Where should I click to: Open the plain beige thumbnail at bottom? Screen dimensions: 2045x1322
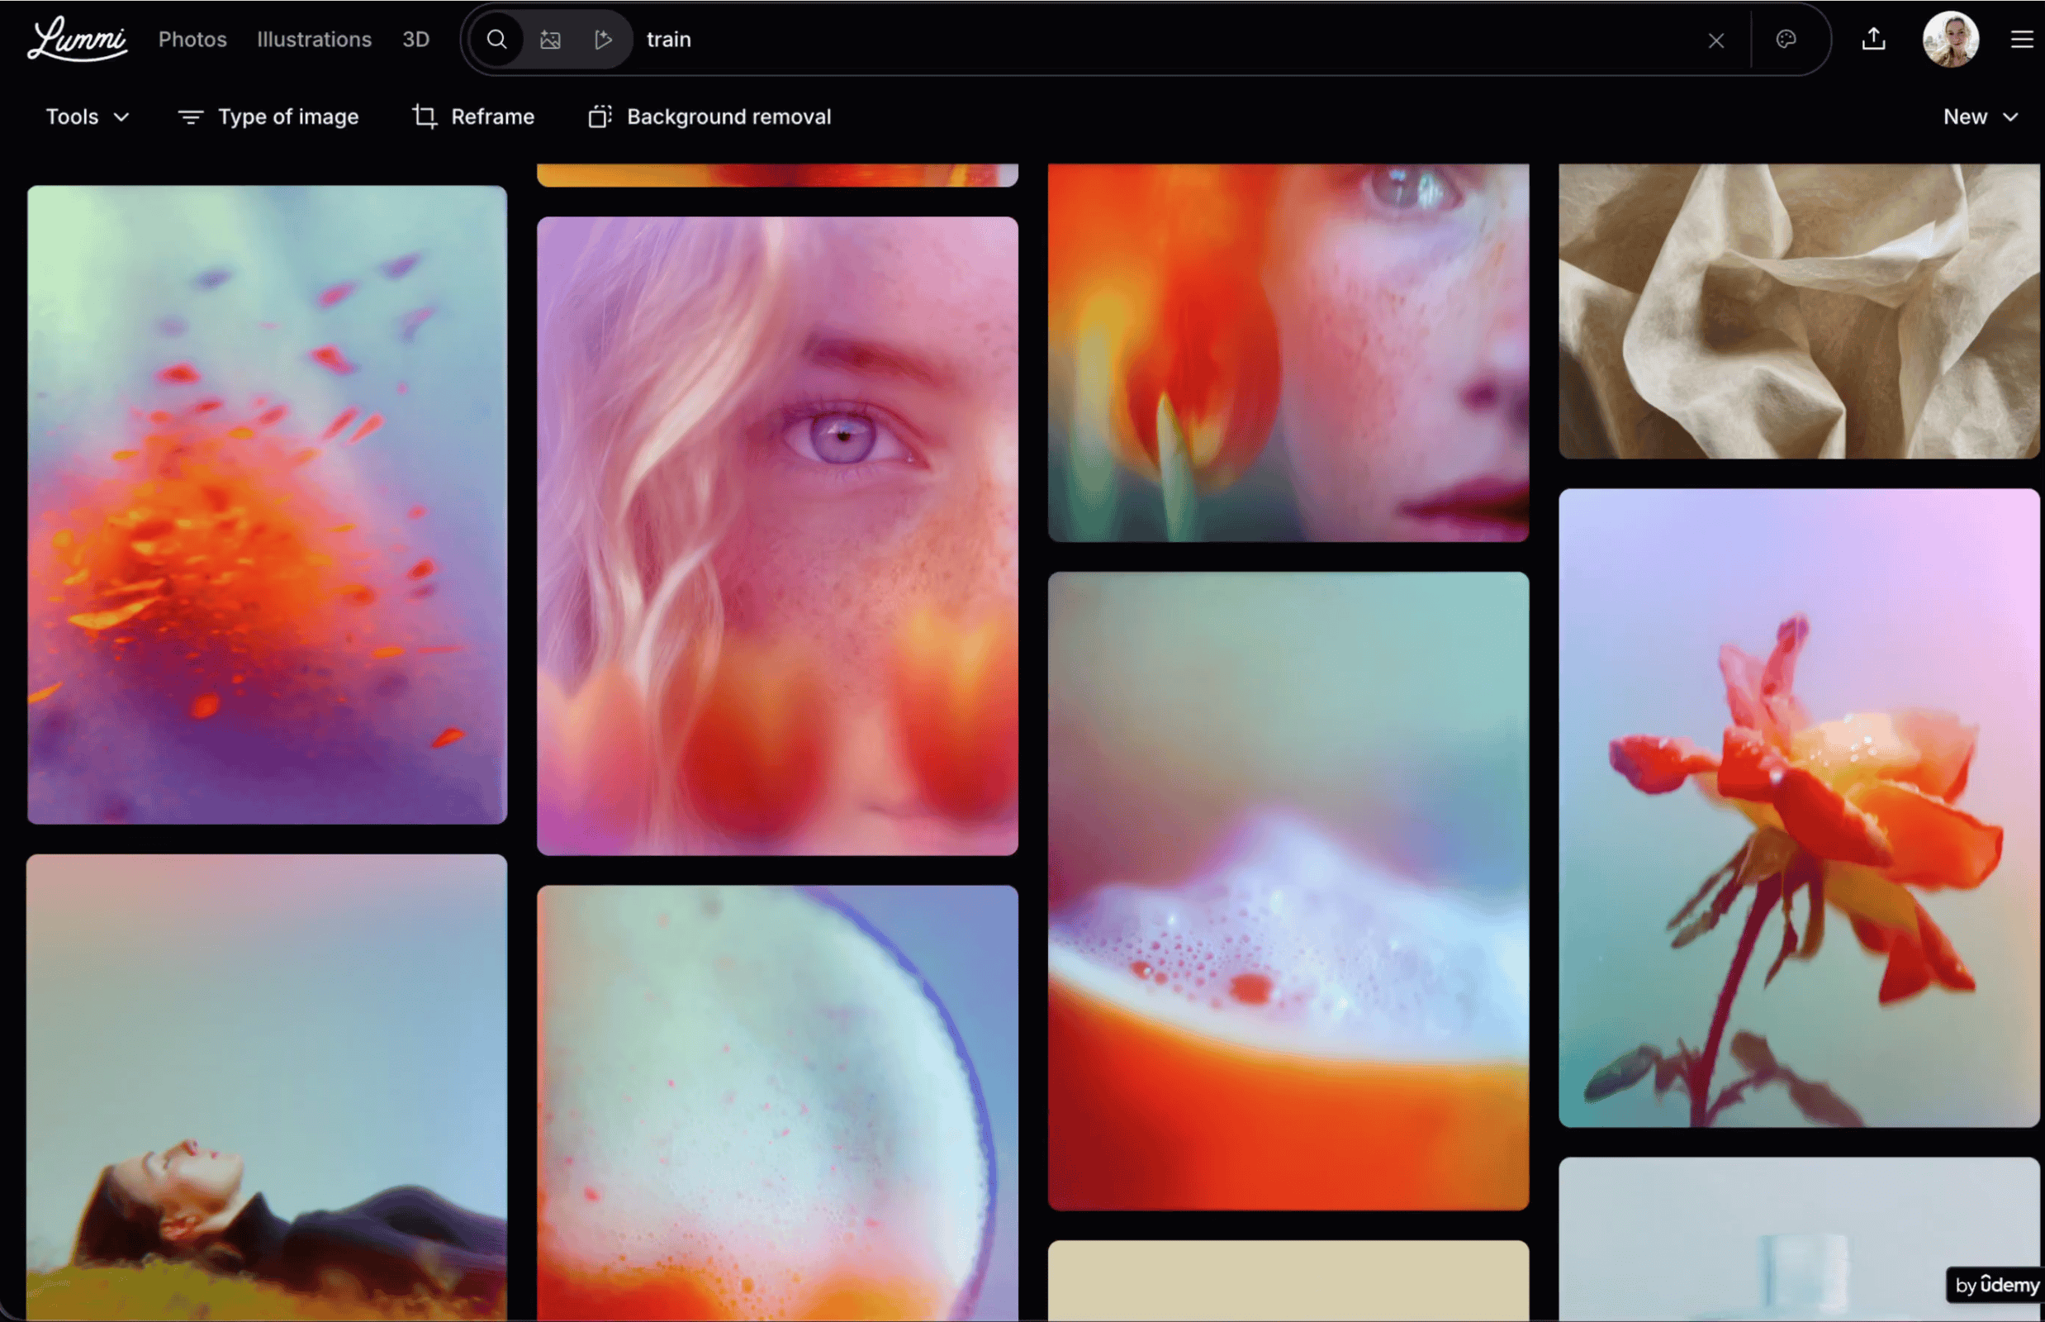1288,1281
